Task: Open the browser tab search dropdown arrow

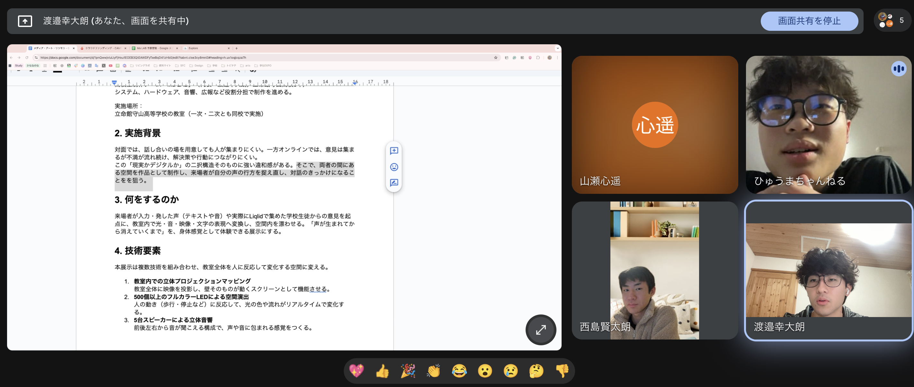Action: click(x=557, y=48)
